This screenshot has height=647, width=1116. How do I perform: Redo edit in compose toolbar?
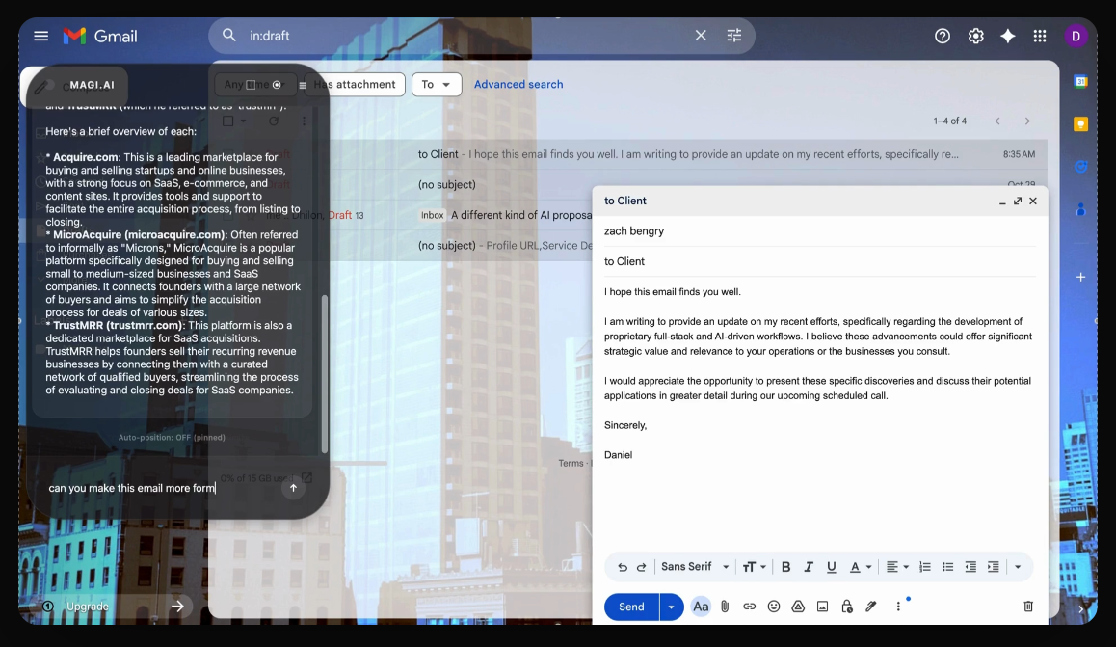(641, 567)
